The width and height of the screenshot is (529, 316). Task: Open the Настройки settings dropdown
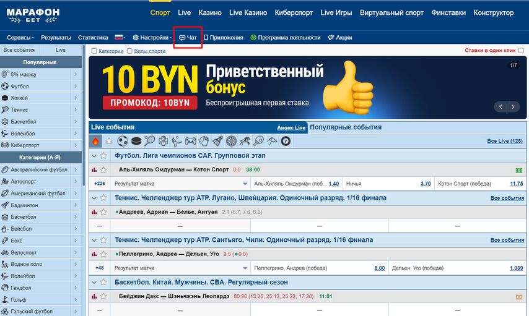click(152, 37)
